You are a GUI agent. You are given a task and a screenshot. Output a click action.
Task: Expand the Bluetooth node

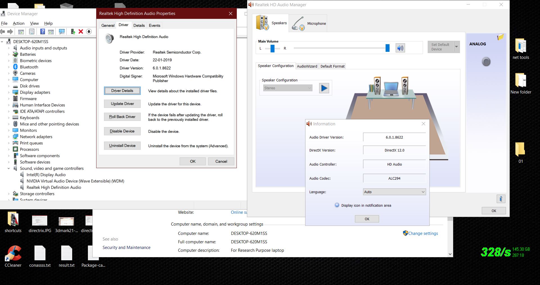[8, 67]
